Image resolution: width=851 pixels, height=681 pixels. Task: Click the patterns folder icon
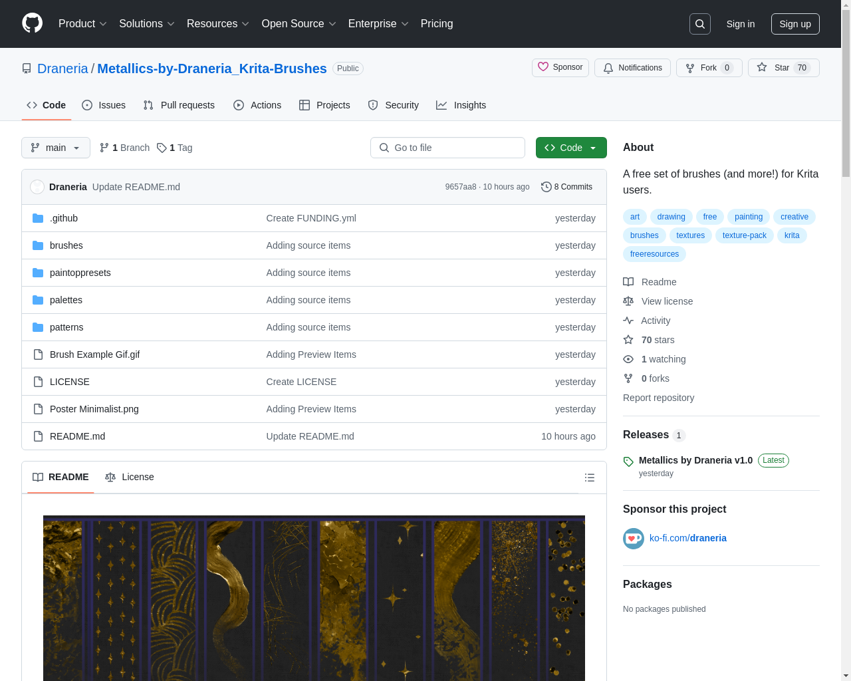tap(38, 327)
